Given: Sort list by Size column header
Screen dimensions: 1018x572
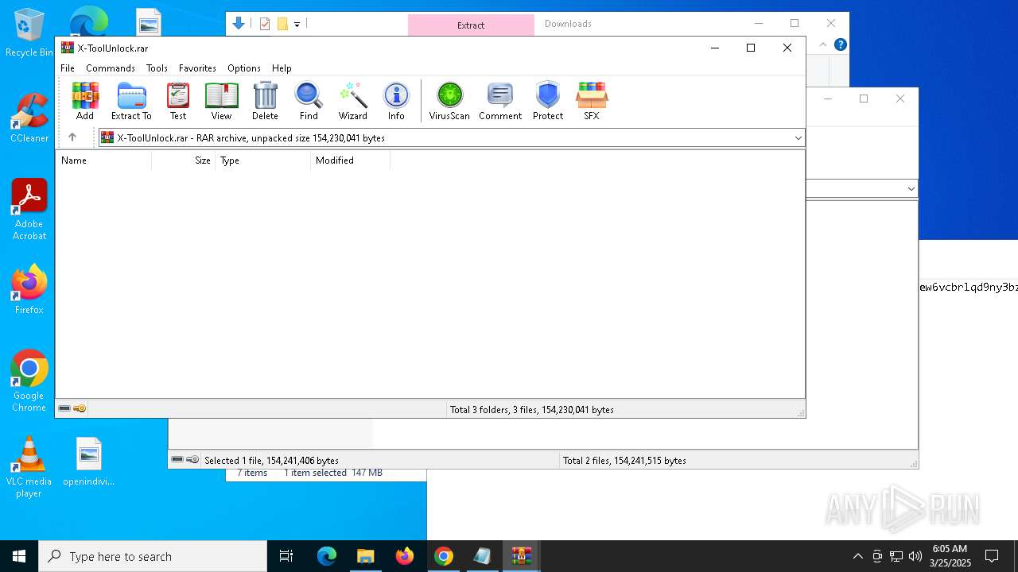Looking at the screenshot, I should pos(184,160).
